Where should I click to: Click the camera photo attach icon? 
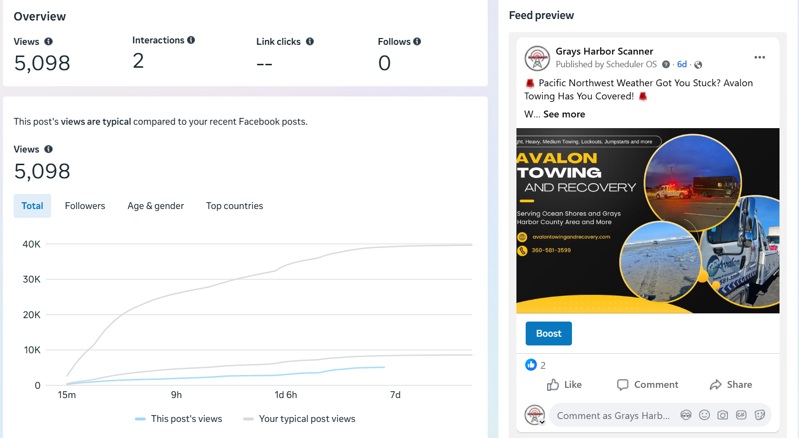[x=723, y=415]
